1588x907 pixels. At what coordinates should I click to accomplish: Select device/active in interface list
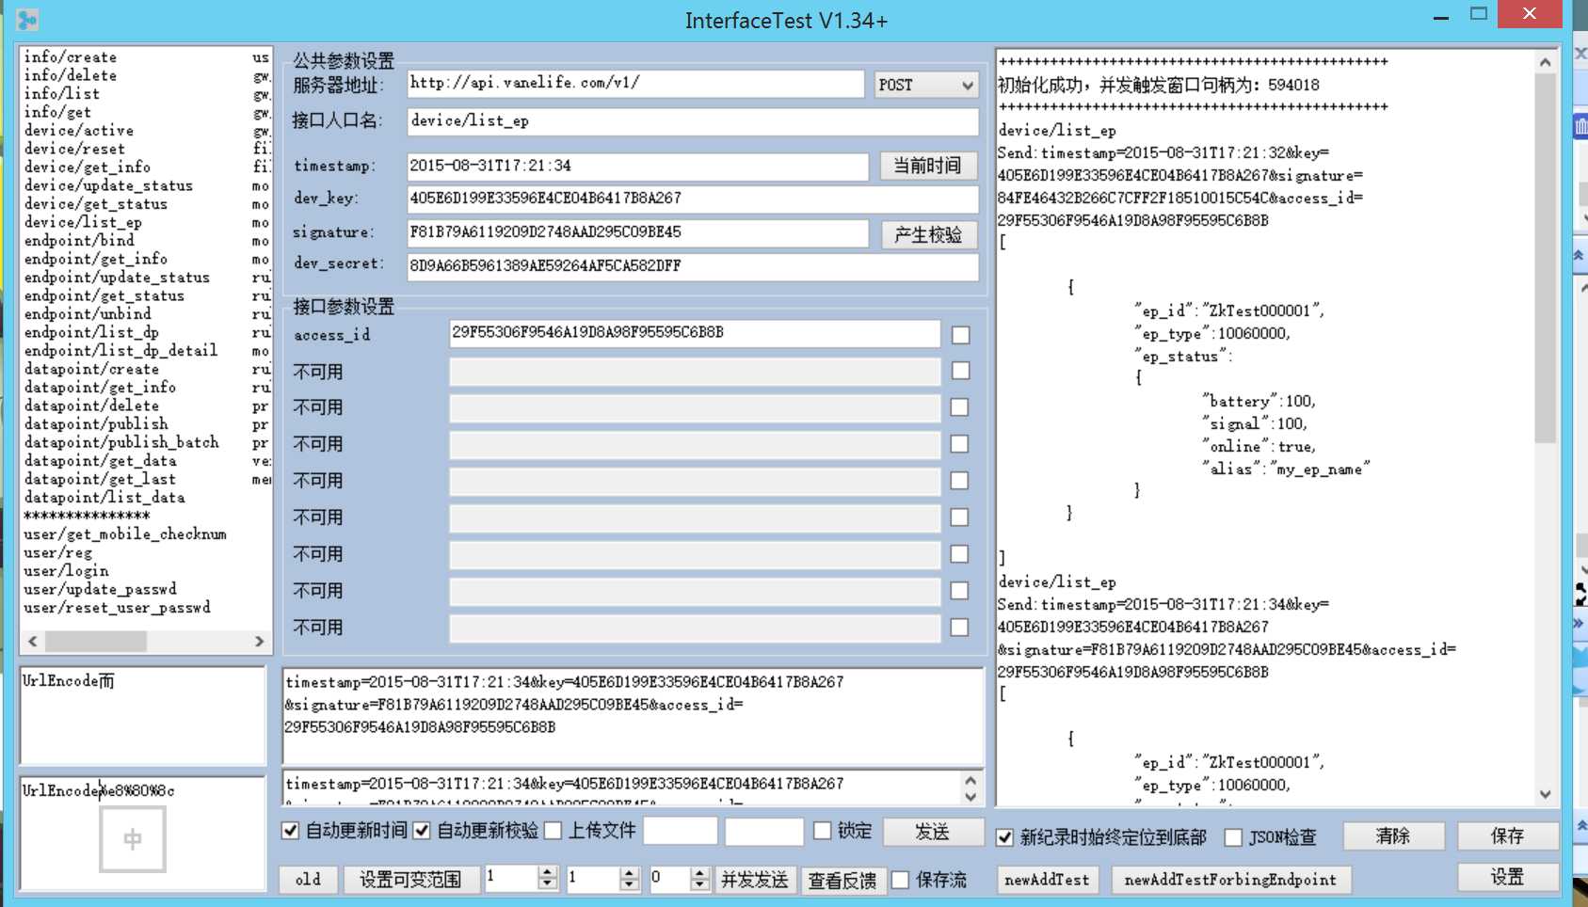coord(79,131)
